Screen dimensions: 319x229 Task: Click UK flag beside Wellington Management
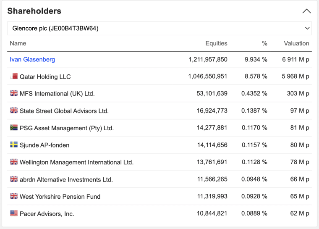[14, 162]
